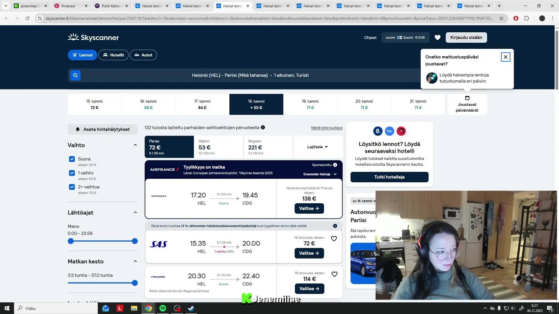Screen dimensions: 559x314
Task: Save the Finnair 20.30 flight with heart
Action: (x=335, y=274)
